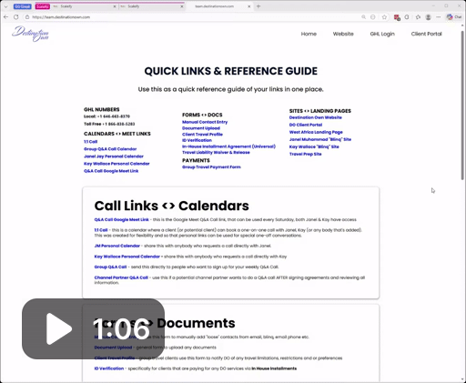Viewport: 466px width, 383px height.
Task: Open the Group Travel Payment Form link
Action: tap(211, 167)
